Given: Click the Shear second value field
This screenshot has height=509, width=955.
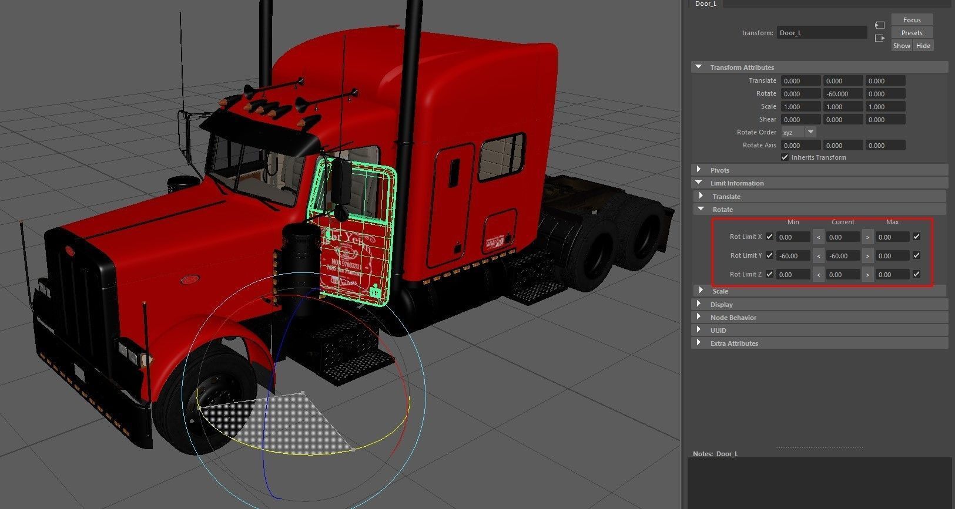Looking at the screenshot, I should 843,120.
